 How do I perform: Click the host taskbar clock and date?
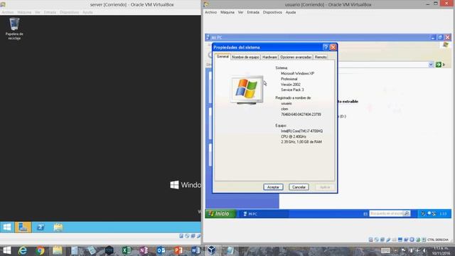441,251
